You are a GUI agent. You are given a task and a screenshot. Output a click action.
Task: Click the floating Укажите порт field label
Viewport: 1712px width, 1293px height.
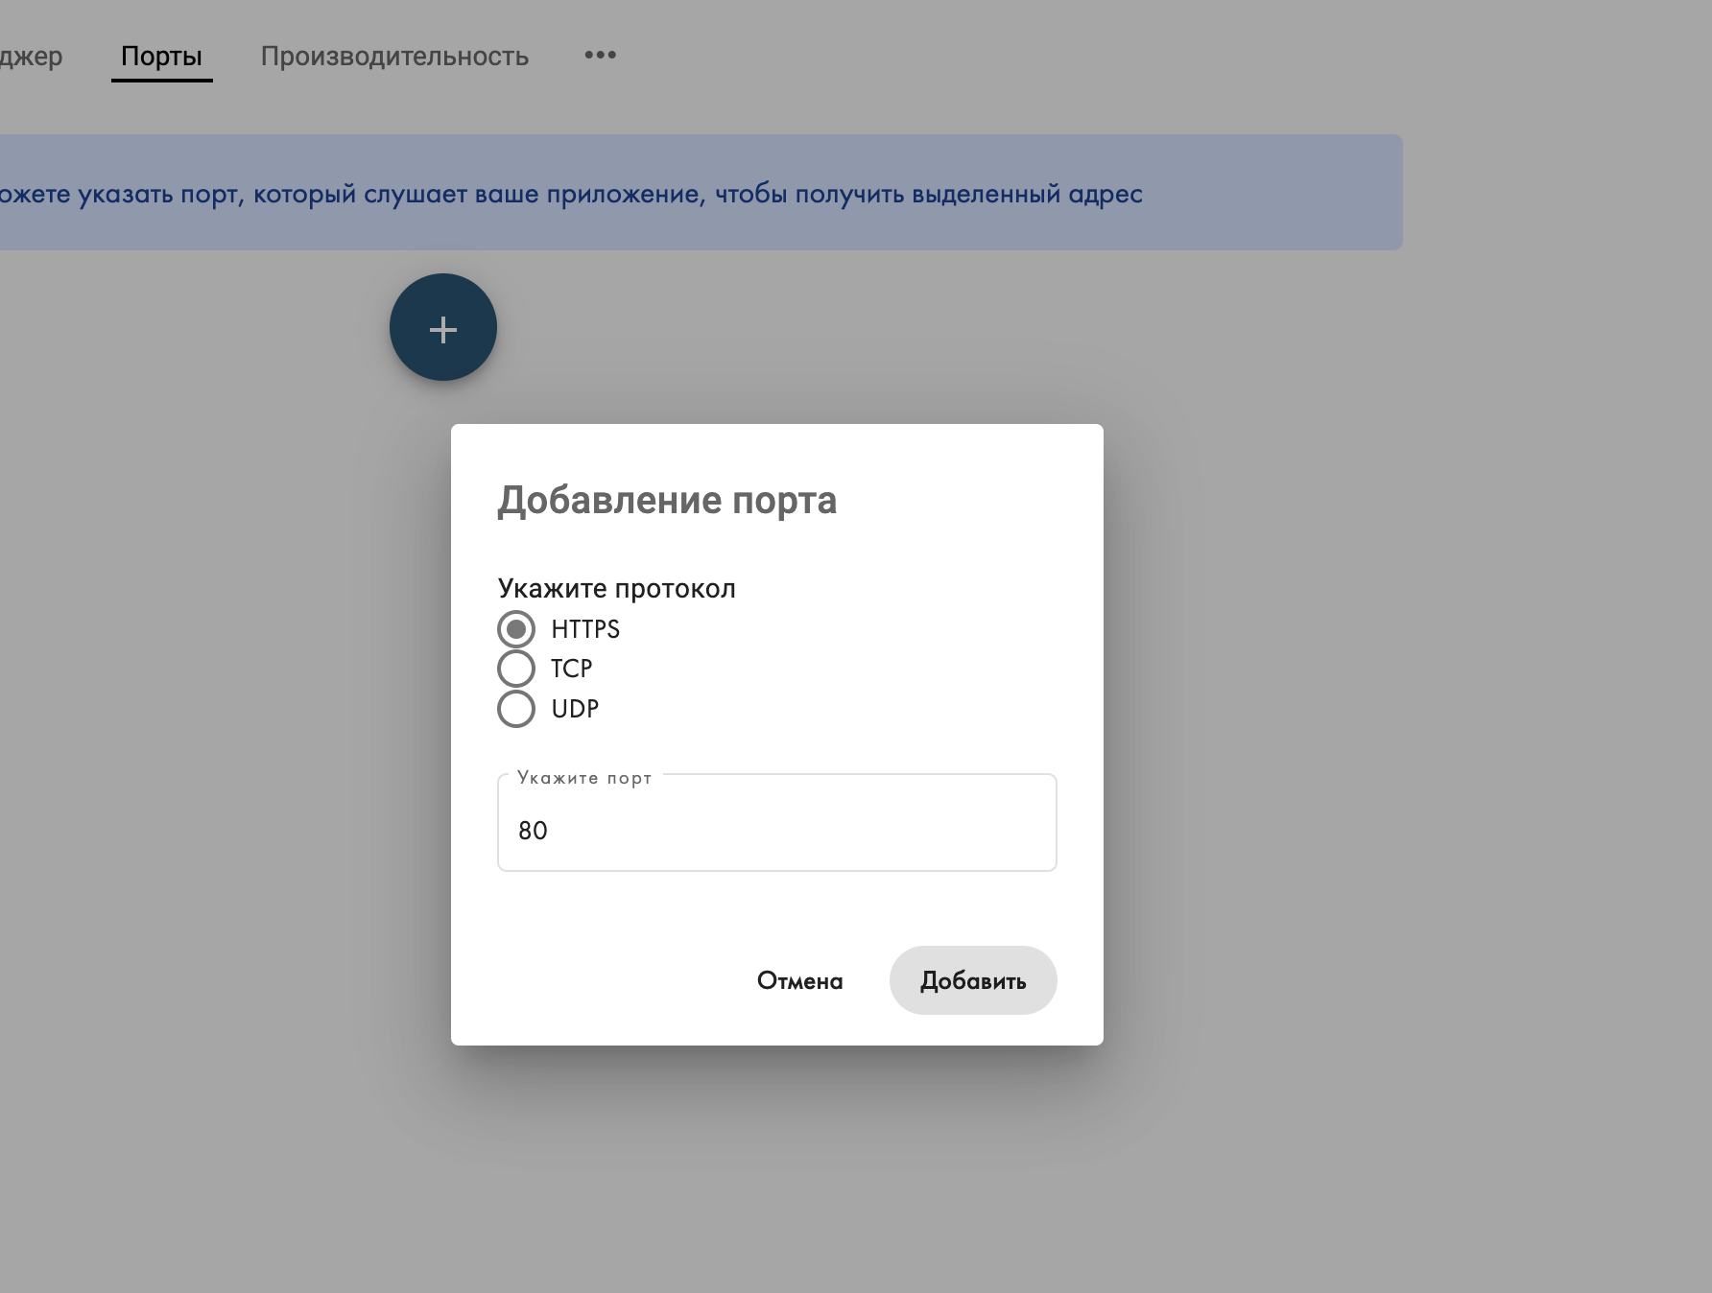coord(584,778)
